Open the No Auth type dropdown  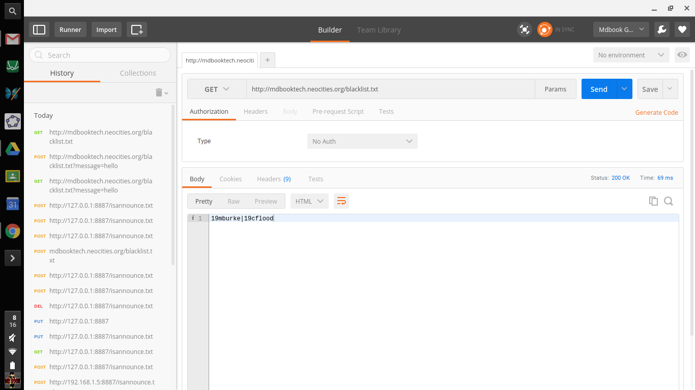coord(362,141)
